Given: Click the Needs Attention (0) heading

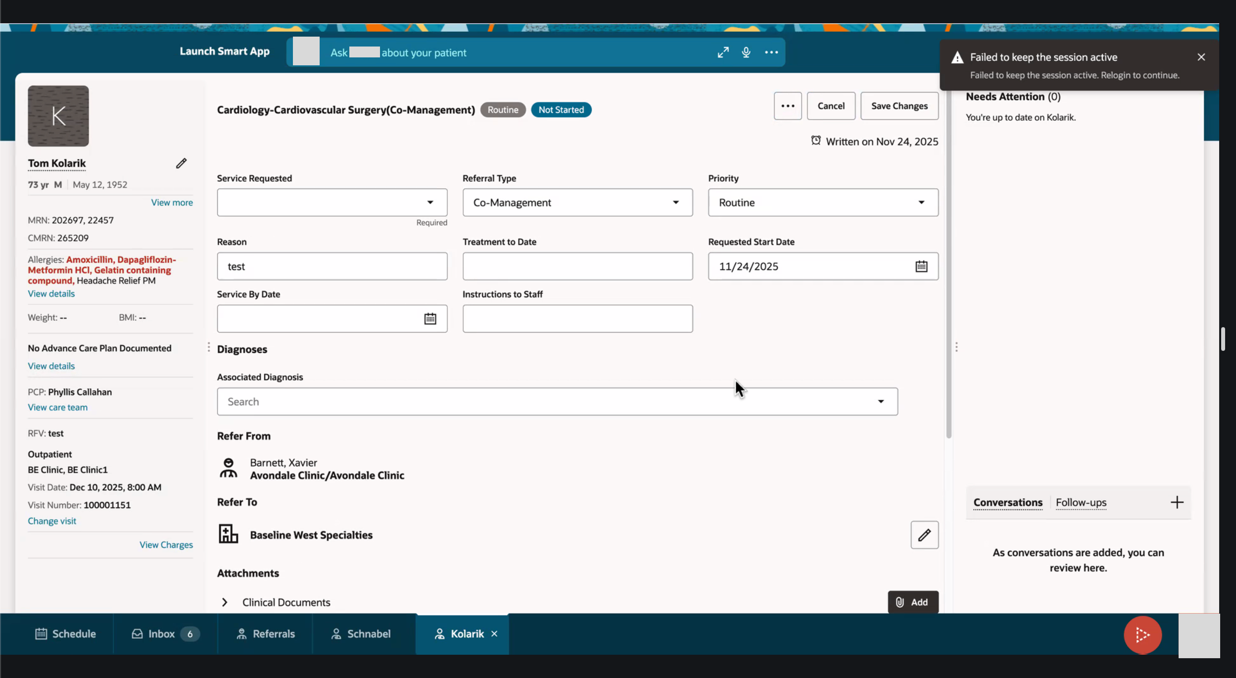Looking at the screenshot, I should click(1013, 97).
